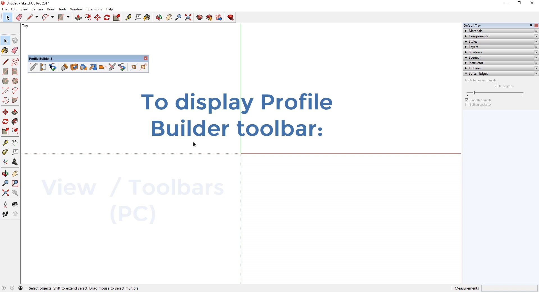This screenshot has height=303, width=539.
Task: Activate the Paint Bucket tool
Action: point(147,17)
